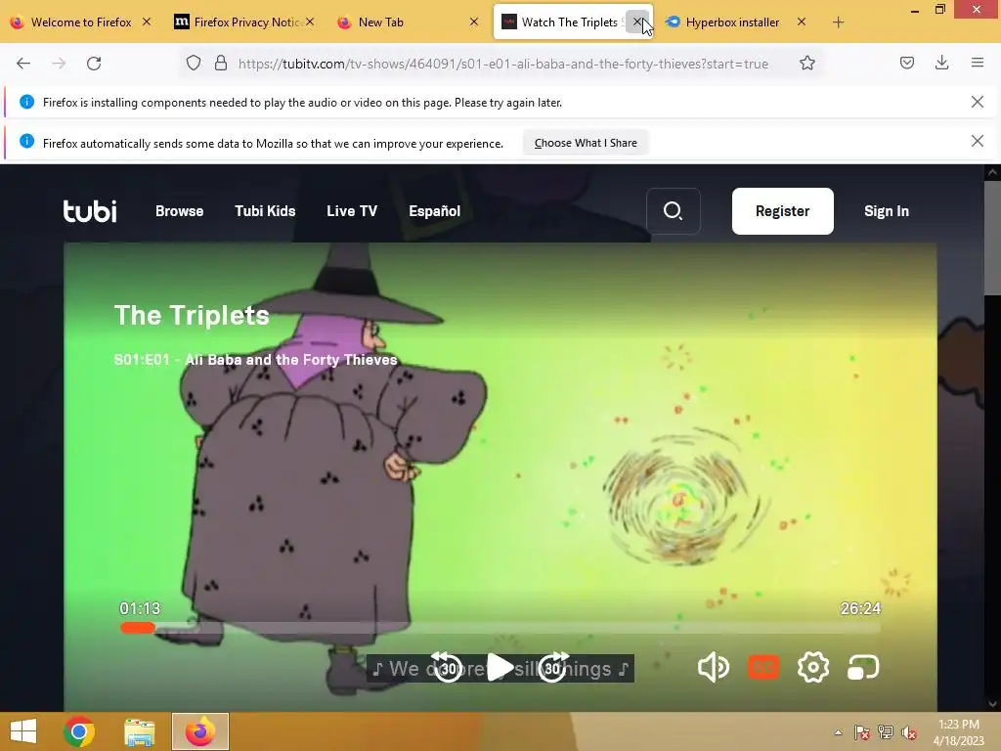
Task: Close the Hyperbox installer tab
Action: (x=802, y=22)
